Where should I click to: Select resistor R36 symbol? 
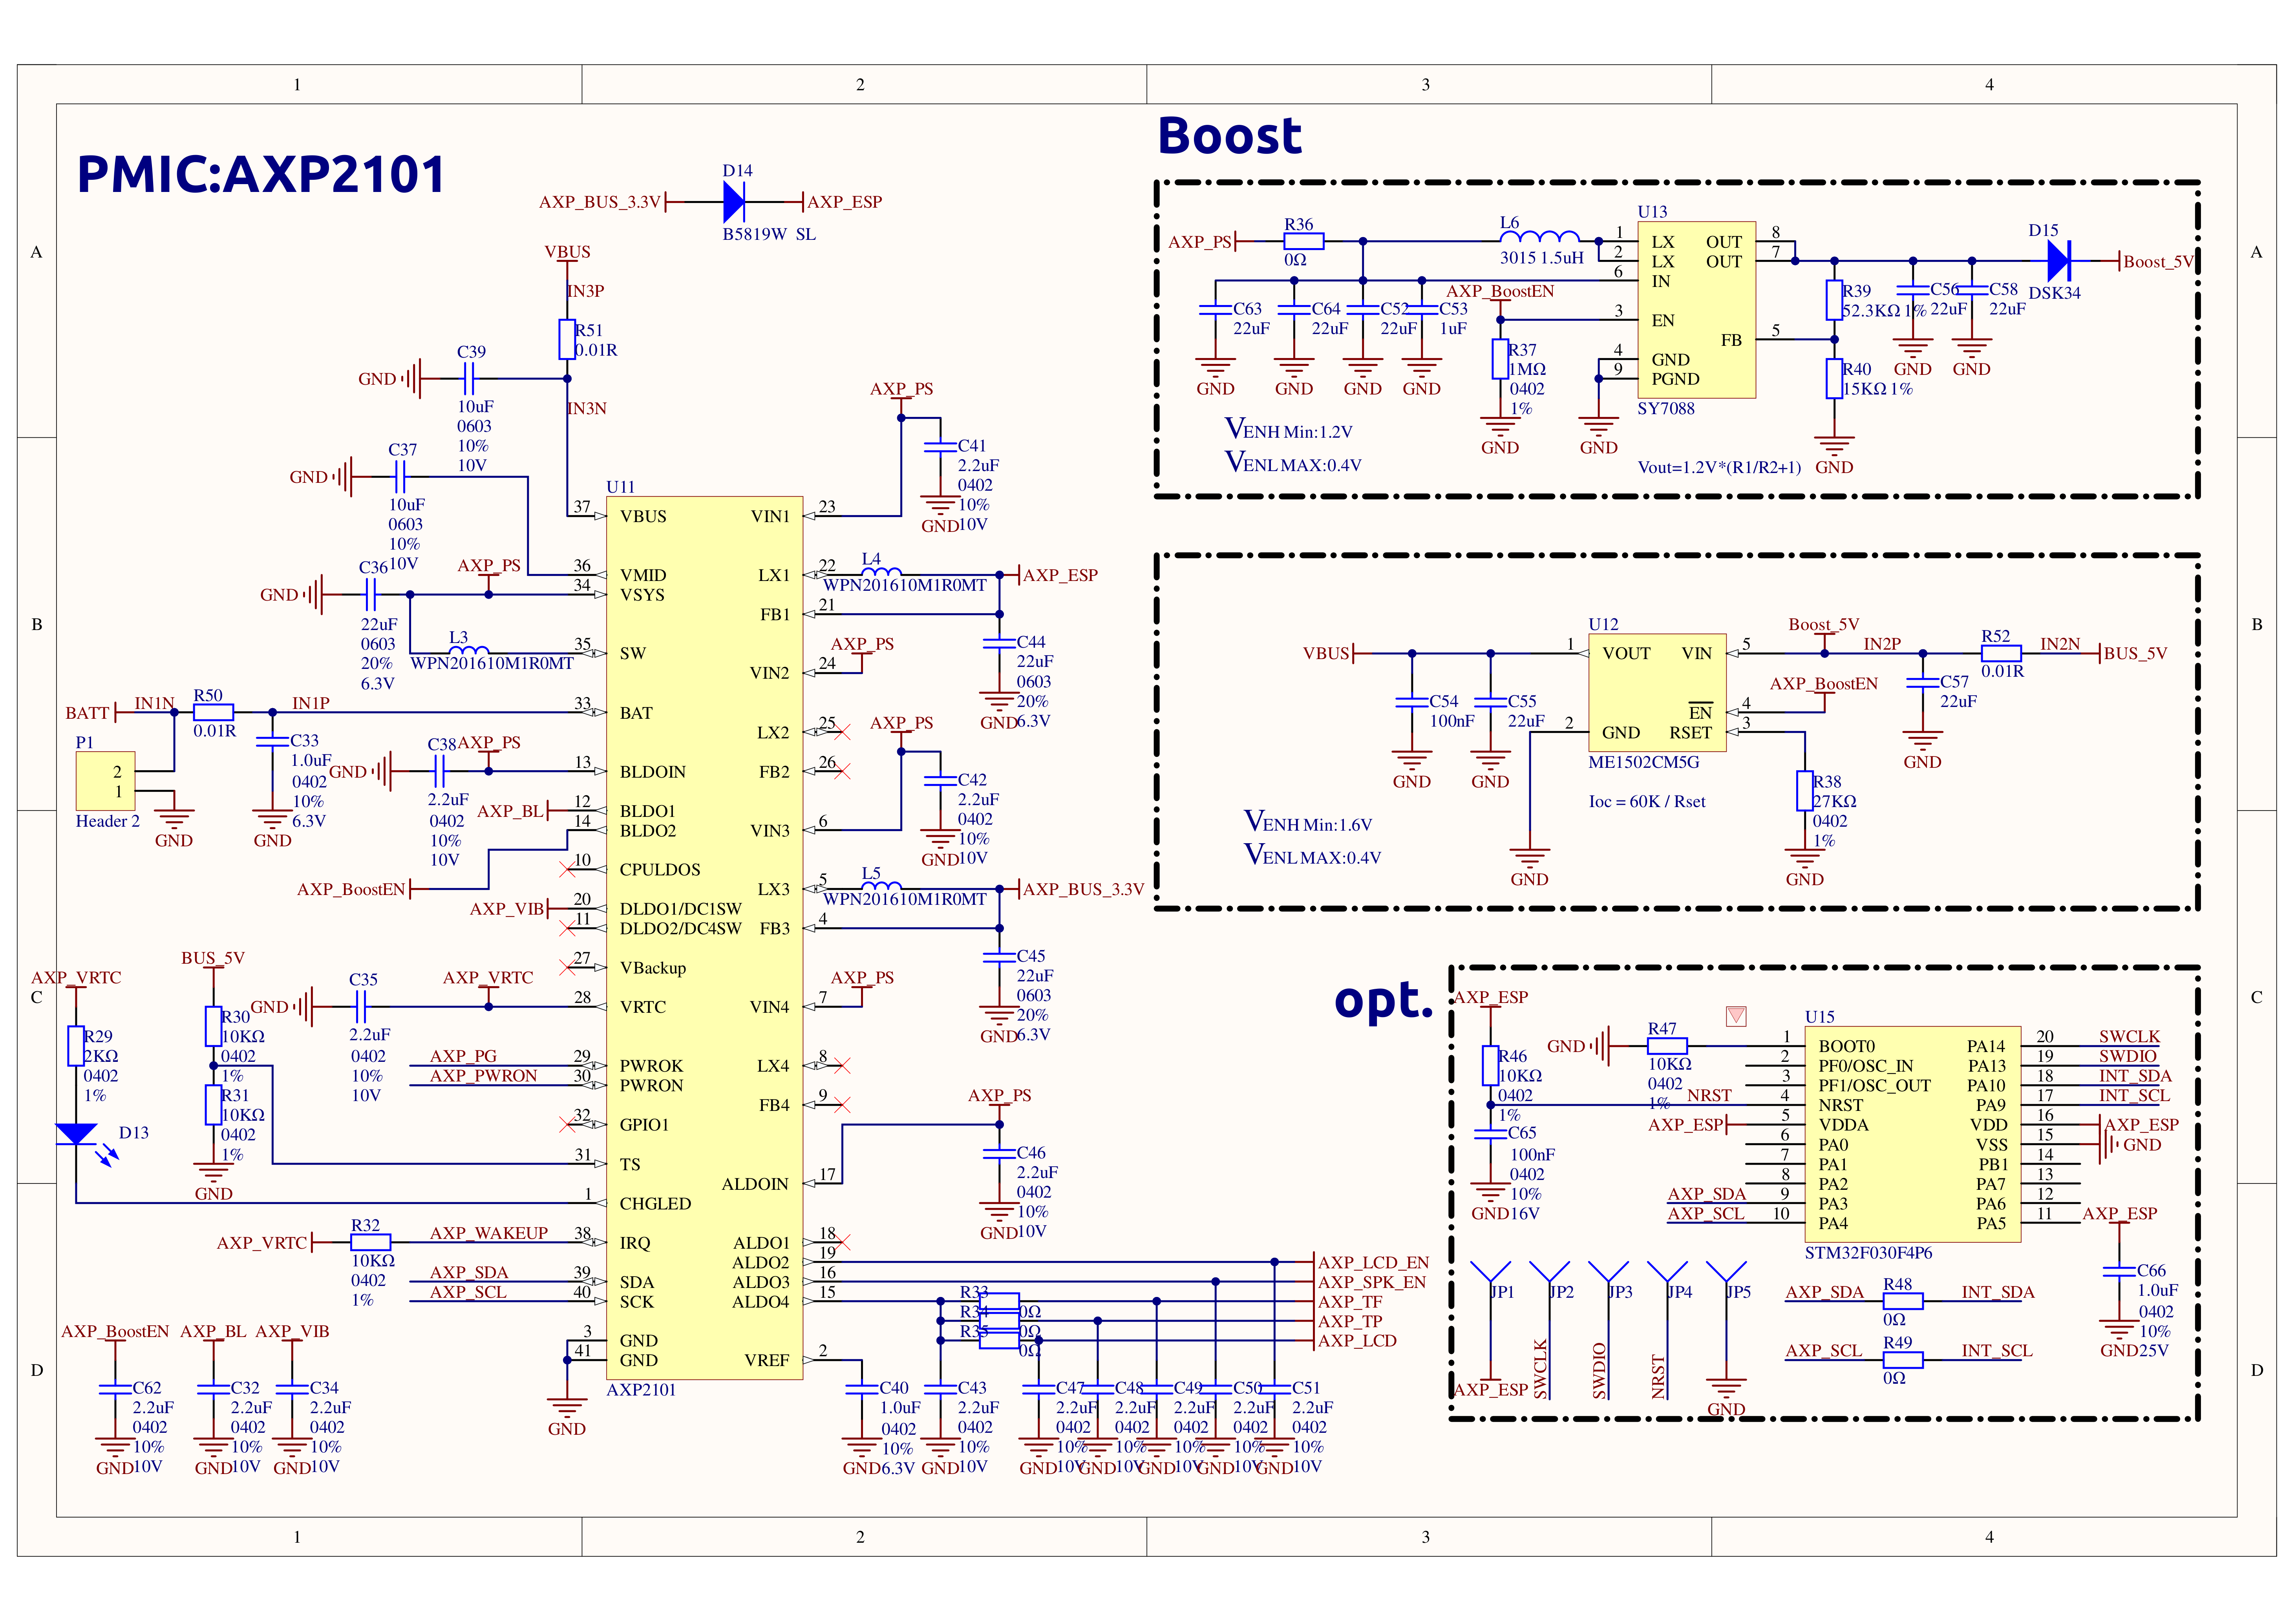click(1303, 241)
